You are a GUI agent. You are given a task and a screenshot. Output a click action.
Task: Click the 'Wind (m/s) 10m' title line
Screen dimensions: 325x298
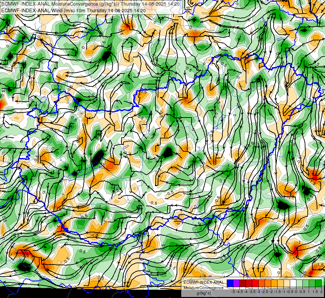click(73, 11)
